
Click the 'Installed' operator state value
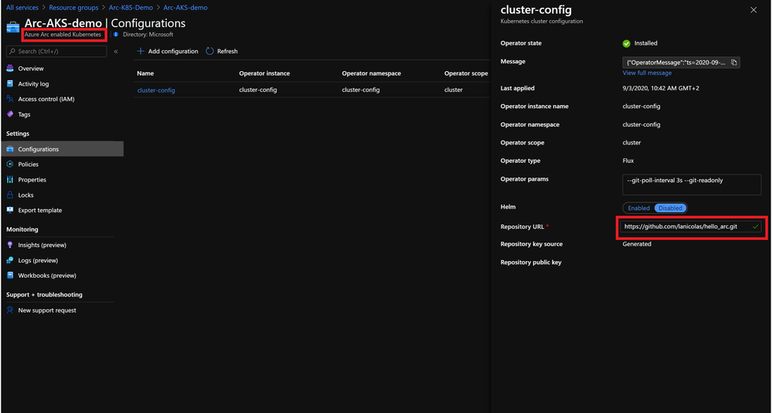coord(645,43)
